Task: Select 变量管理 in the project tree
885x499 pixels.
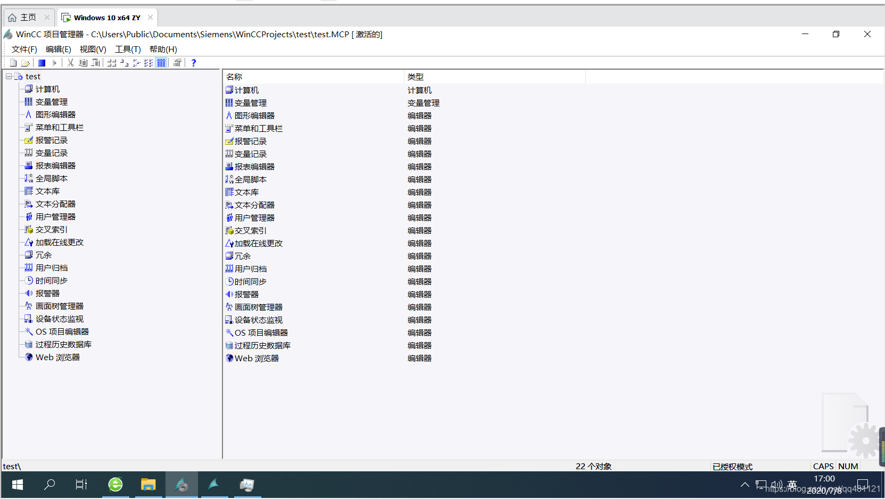Action: tap(51, 102)
